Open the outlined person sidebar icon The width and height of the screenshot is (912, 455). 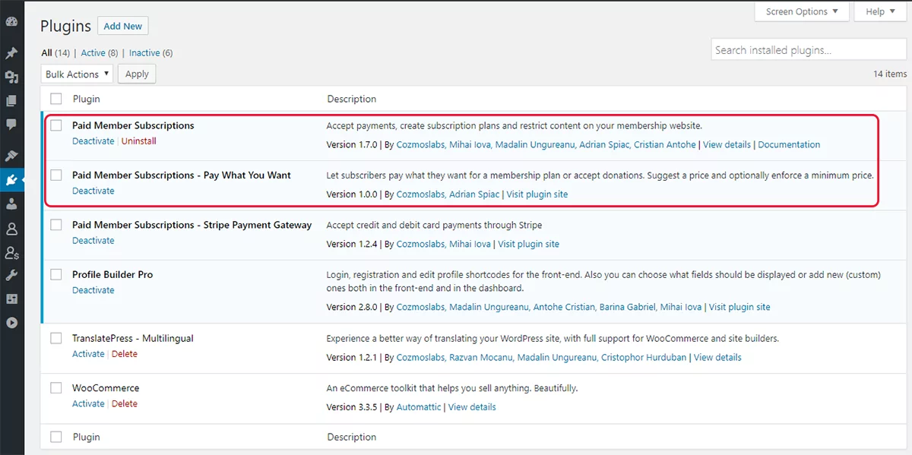(x=11, y=229)
